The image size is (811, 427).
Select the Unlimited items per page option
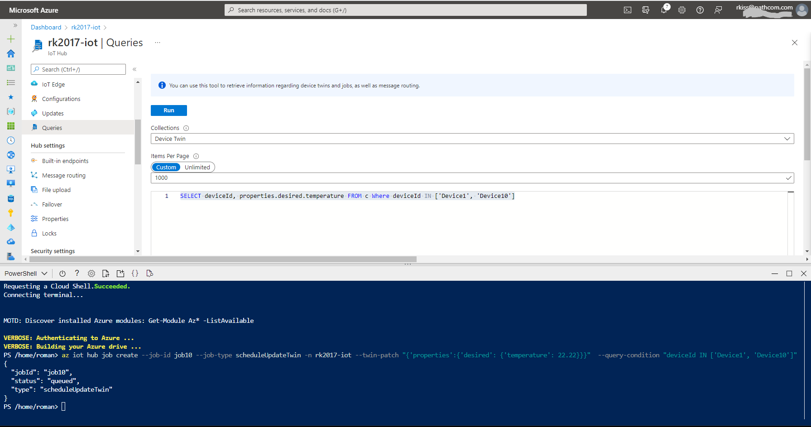pyautogui.click(x=197, y=167)
